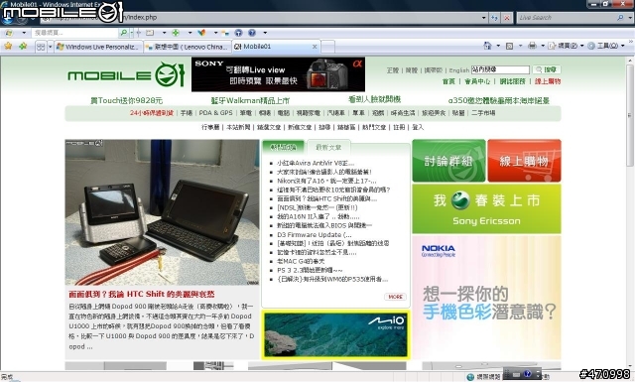Click the Sony Live view camera banner

pyautogui.click(x=278, y=74)
